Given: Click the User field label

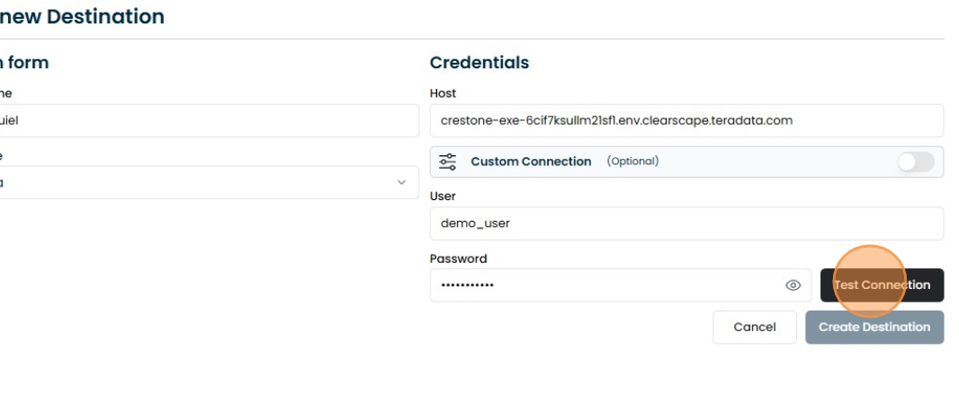Looking at the screenshot, I should tap(443, 196).
